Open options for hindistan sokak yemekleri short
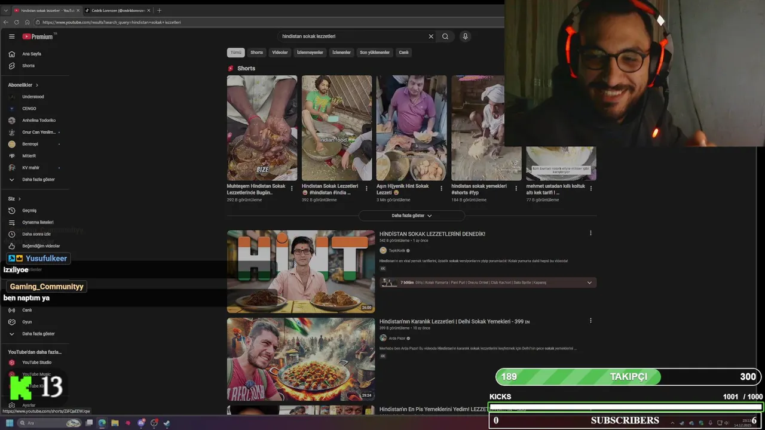This screenshot has width=765, height=430. 516,188
